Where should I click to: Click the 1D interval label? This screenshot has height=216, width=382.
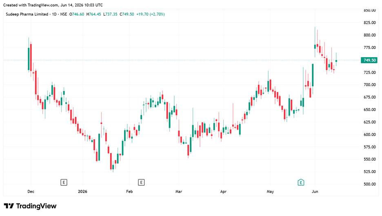tap(54, 14)
